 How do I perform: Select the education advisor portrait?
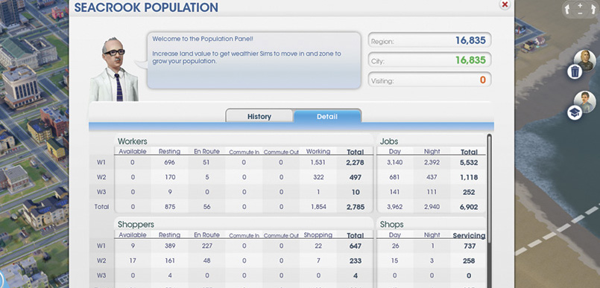(x=585, y=102)
